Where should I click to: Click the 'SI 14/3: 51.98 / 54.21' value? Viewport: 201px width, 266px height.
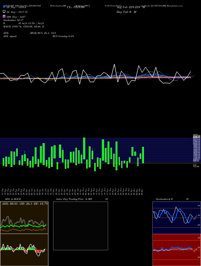pos(31,23)
